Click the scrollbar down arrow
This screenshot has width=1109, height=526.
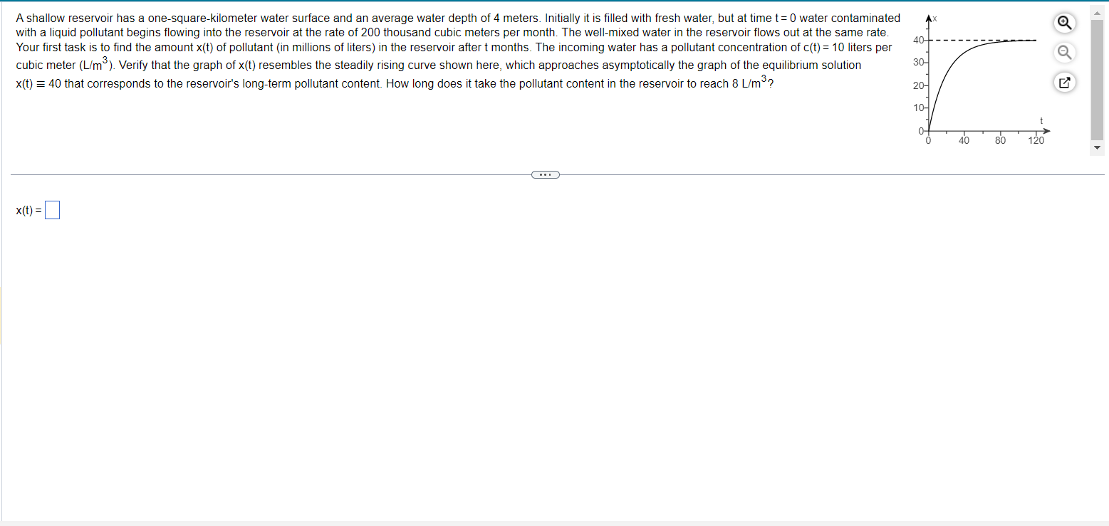[1097, 147]
